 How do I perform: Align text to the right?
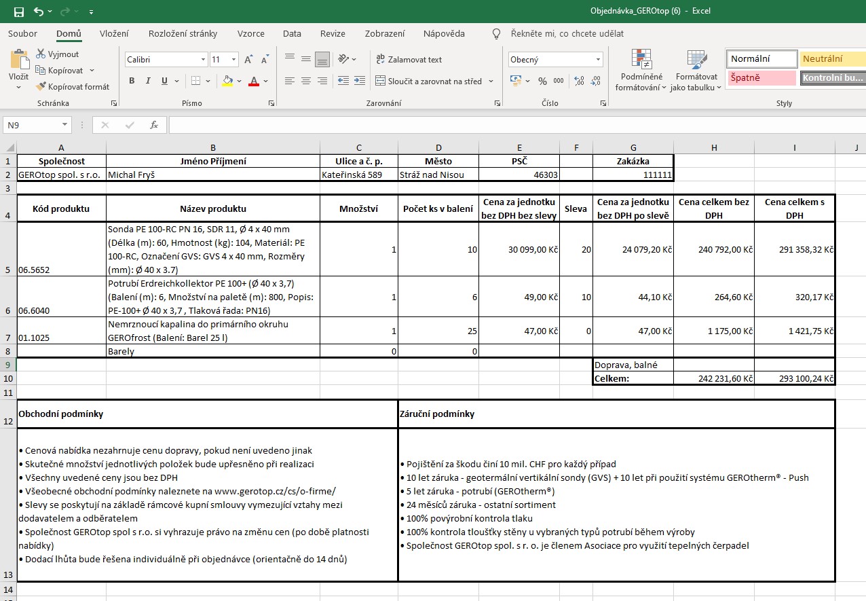point(322,81)
